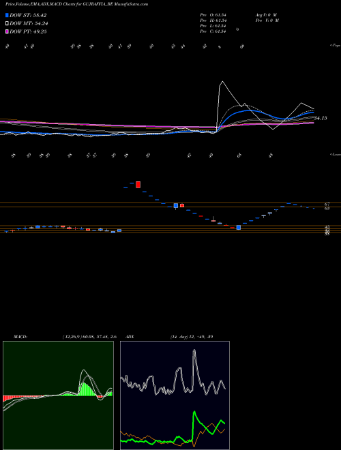
Task: Click the ADX '(14 day) 12, +49, -39' text
Action: tap(192, 337)
